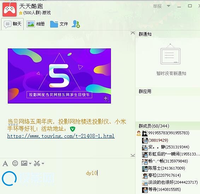
Task: Click the red gamepad group avatar
Action: coord(10,10)
